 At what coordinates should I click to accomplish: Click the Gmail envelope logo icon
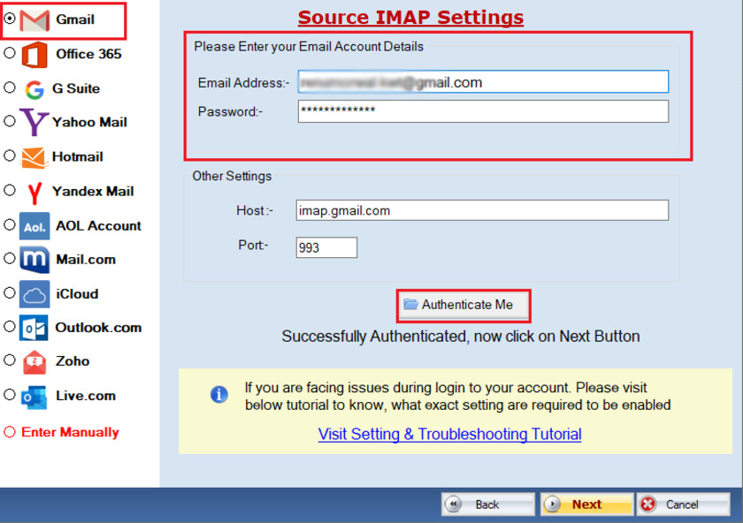(x=34, y=20)
